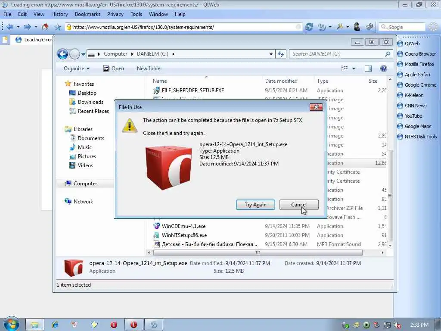
Task: Sort by the Date modified column
Action: coord(281,81)
